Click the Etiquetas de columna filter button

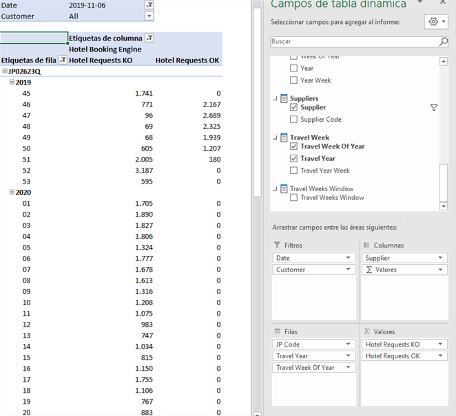click(x=149, y=39)
